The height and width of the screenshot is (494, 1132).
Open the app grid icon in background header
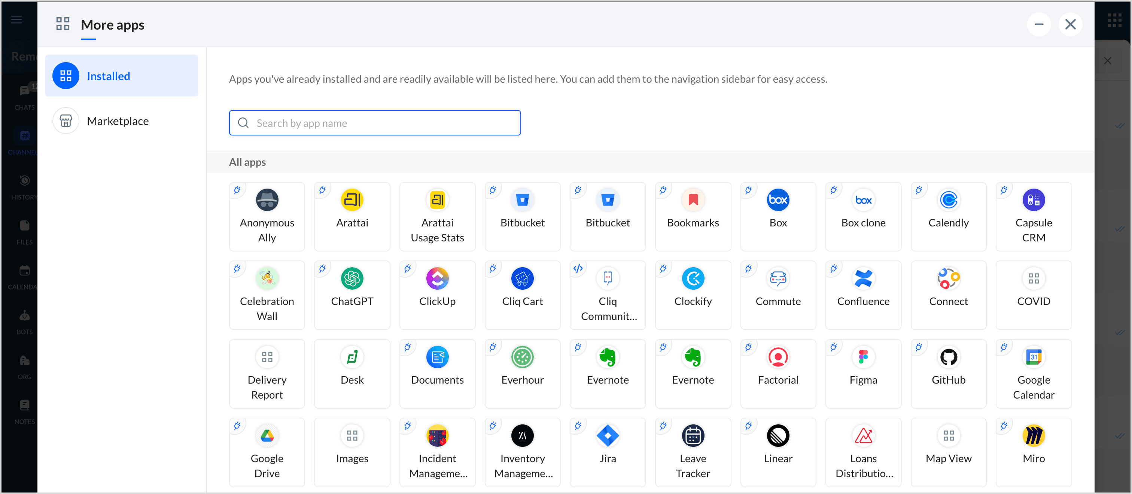click(1114, 20)
